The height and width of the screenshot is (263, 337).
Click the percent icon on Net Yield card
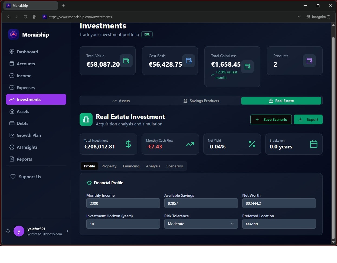(x=252, y=144)
